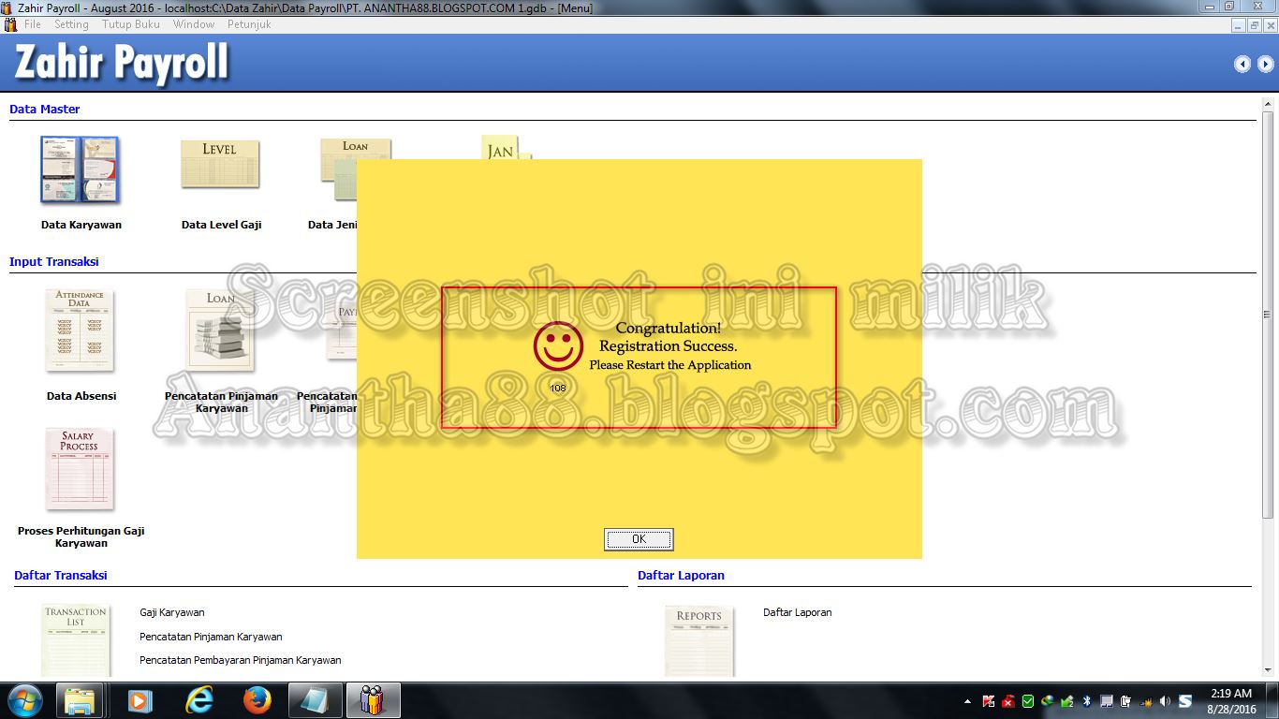Click the Show Desktop strip at taskbar end
Image resolution: width=1279 pixels, height=719 pixels.
tap(1272, 700)
